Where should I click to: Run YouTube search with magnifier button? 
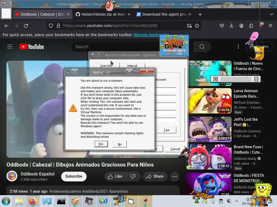[x=202, y=47]
